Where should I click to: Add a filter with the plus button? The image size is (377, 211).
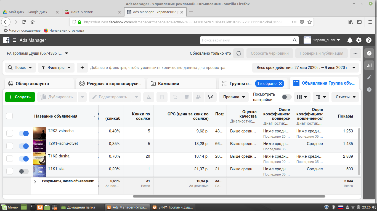point(82,68)
